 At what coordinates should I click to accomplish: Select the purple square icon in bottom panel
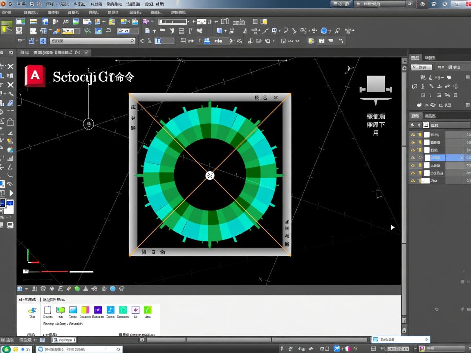pos(98,310)
